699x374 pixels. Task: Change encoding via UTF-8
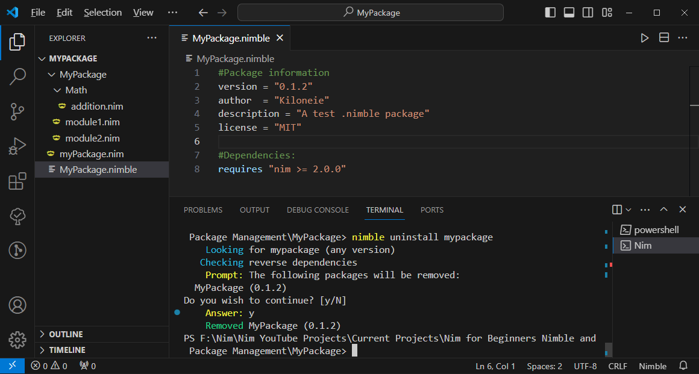point(585,366)
